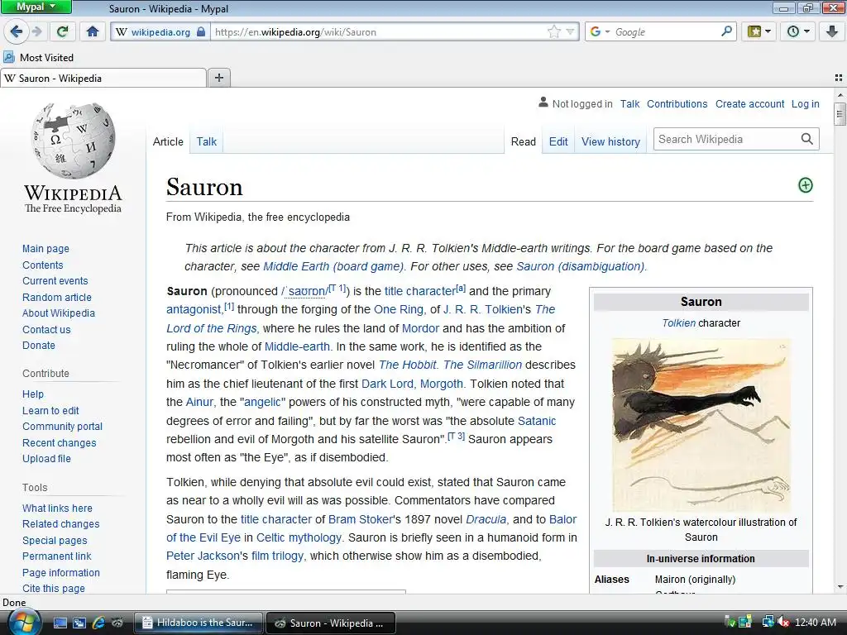This screenshot has width=847, height=635.
Task: Click the Silmarillion link
Action: click(x=482, y=365)
